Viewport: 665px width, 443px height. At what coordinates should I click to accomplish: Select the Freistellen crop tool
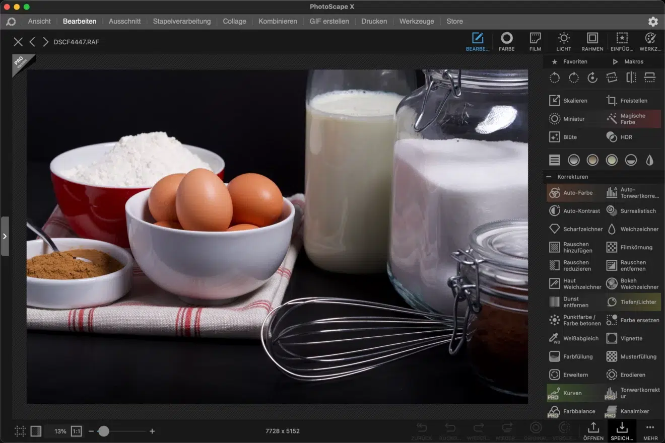627,101
